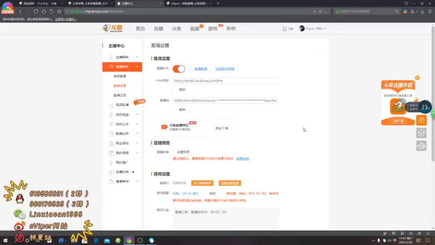Image resolution: width=435 pixels, height=245 pixels.
Task: Click 查看说明 link under live preview
Action: (243, 158)
